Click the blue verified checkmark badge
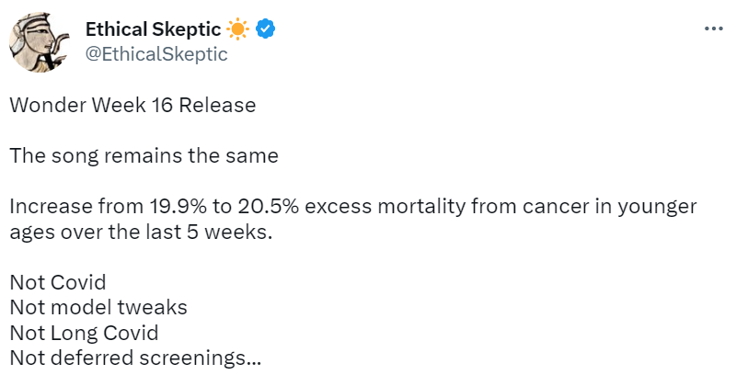736x375 pixels. (266, 29)
